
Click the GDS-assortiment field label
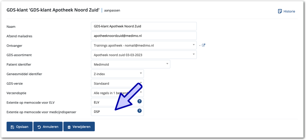coord(19,55)
